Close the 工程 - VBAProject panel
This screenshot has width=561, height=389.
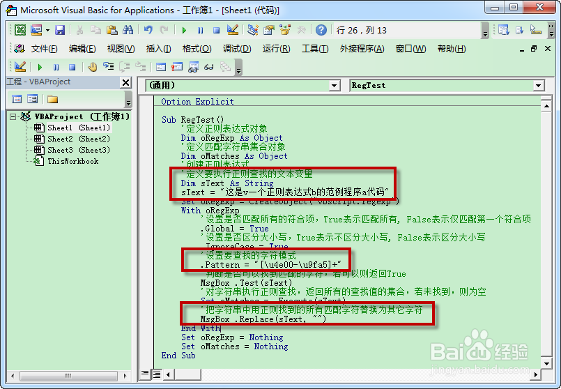[126, 83]
